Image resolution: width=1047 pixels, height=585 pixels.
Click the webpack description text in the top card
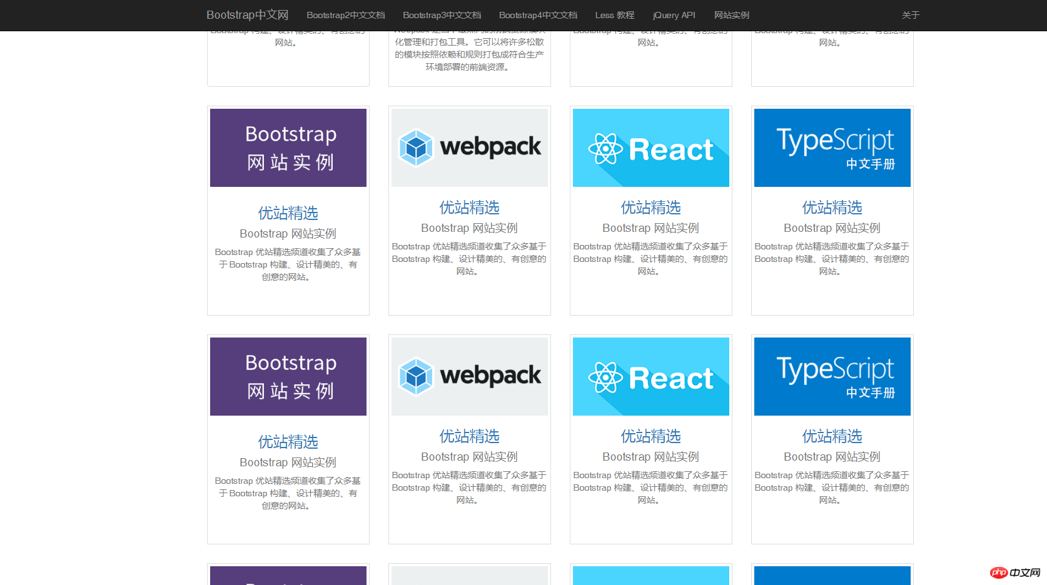pyautogui.click(x=470, y=51)
